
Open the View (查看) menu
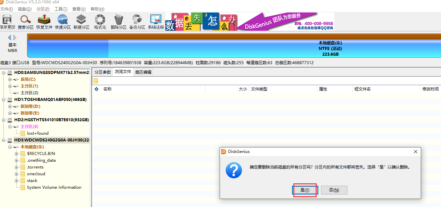click(x=79, y=9)
